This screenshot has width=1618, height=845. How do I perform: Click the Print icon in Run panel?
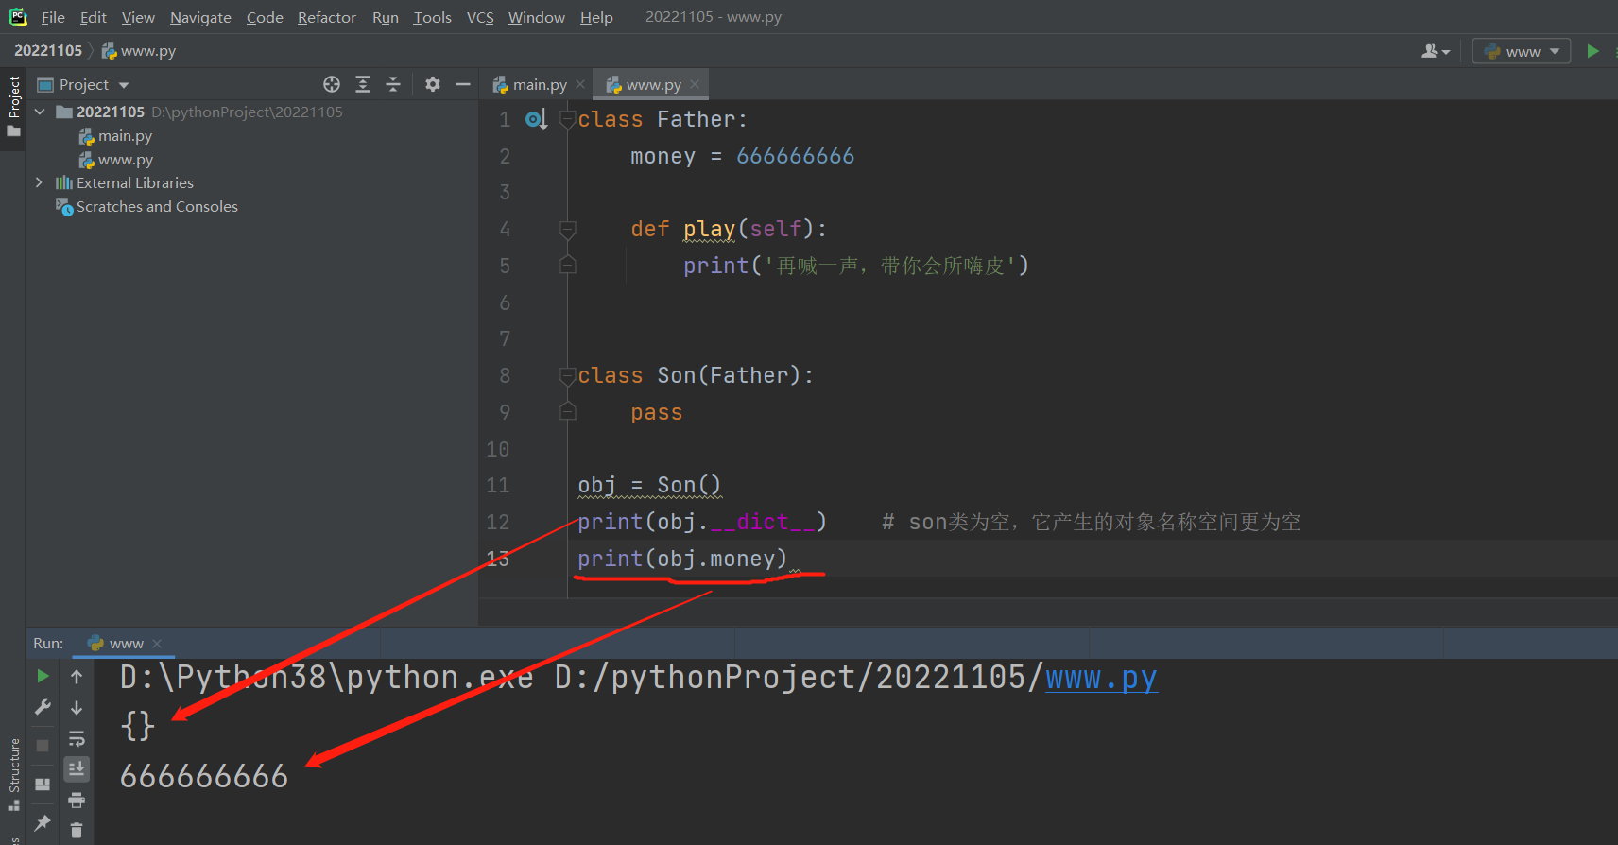[77, 801]
